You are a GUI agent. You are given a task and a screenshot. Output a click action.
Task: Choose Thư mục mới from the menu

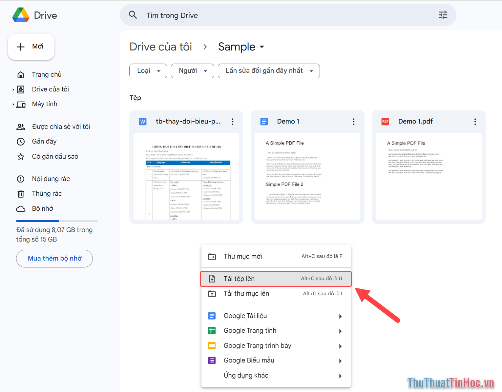pos(276,256)
